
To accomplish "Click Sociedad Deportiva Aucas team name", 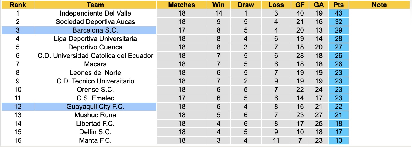I will pyautogui.click(x=95, y=22).
